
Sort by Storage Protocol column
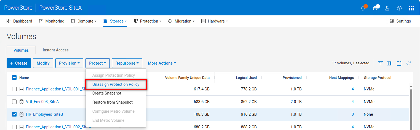[x=378, y=78]
